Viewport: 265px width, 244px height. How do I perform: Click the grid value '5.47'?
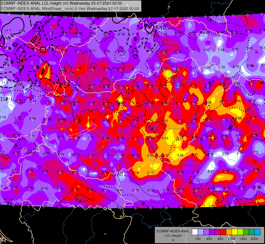[x=90, y=190]
